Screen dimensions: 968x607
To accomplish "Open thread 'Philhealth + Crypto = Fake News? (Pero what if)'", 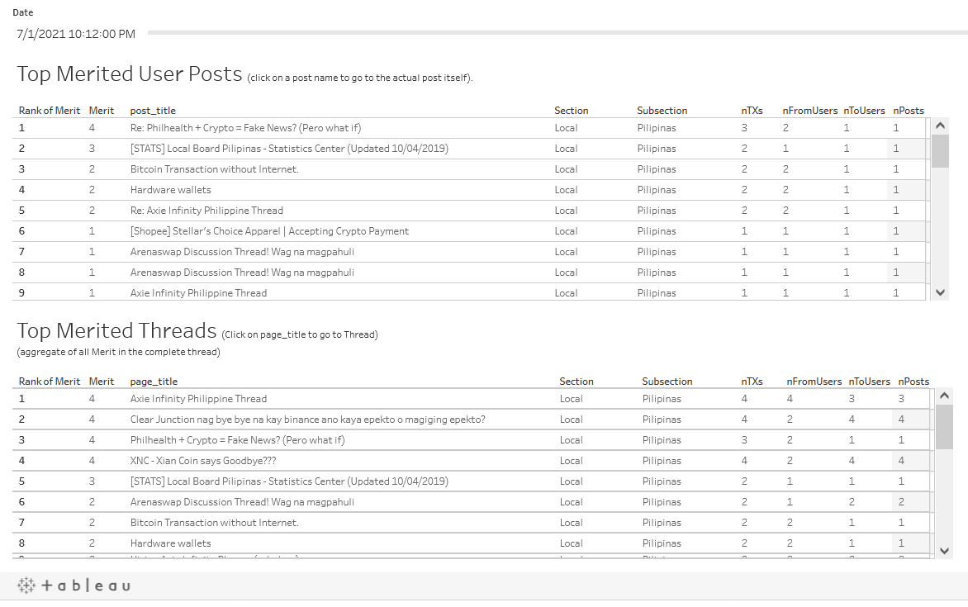I will 237,440.
